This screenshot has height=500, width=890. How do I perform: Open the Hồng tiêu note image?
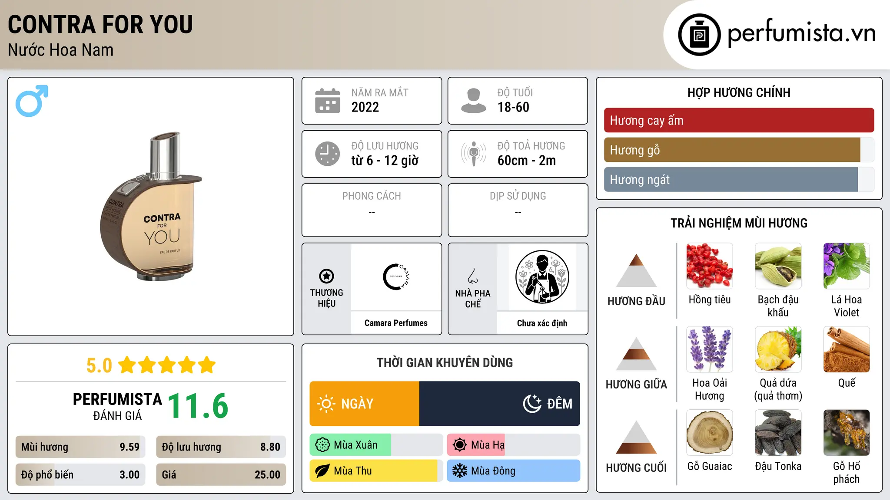click(x=710, y=266)
